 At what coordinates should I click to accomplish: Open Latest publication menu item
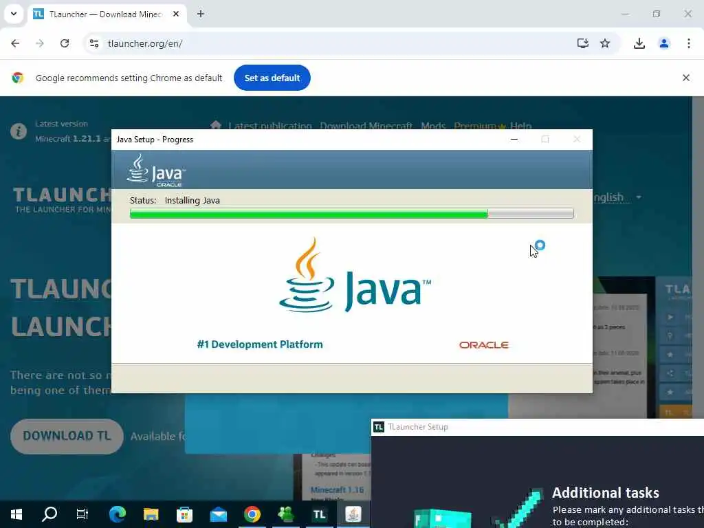click(x=269, y=125)
